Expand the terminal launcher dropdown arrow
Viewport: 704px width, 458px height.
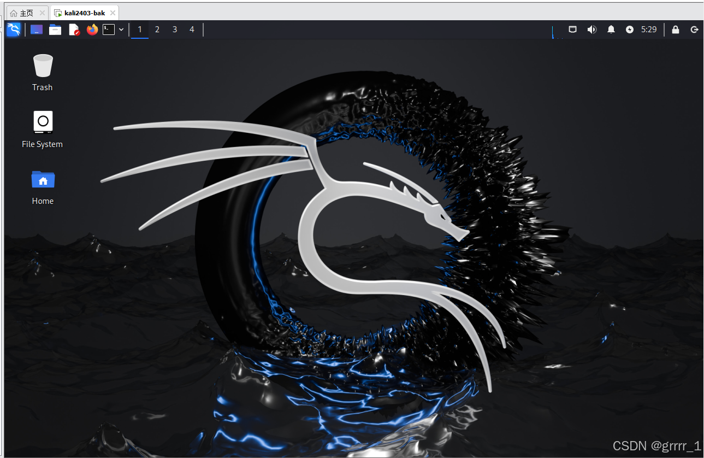tap(121, 30)
